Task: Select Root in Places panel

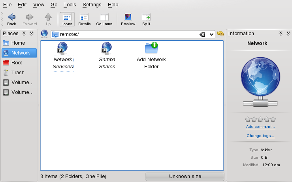Action: [x=19, y=63]
